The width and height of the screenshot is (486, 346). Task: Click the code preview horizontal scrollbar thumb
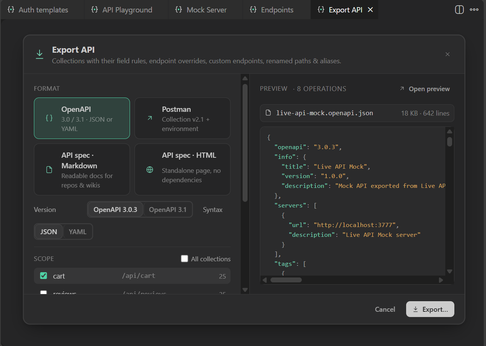[286, 280]
